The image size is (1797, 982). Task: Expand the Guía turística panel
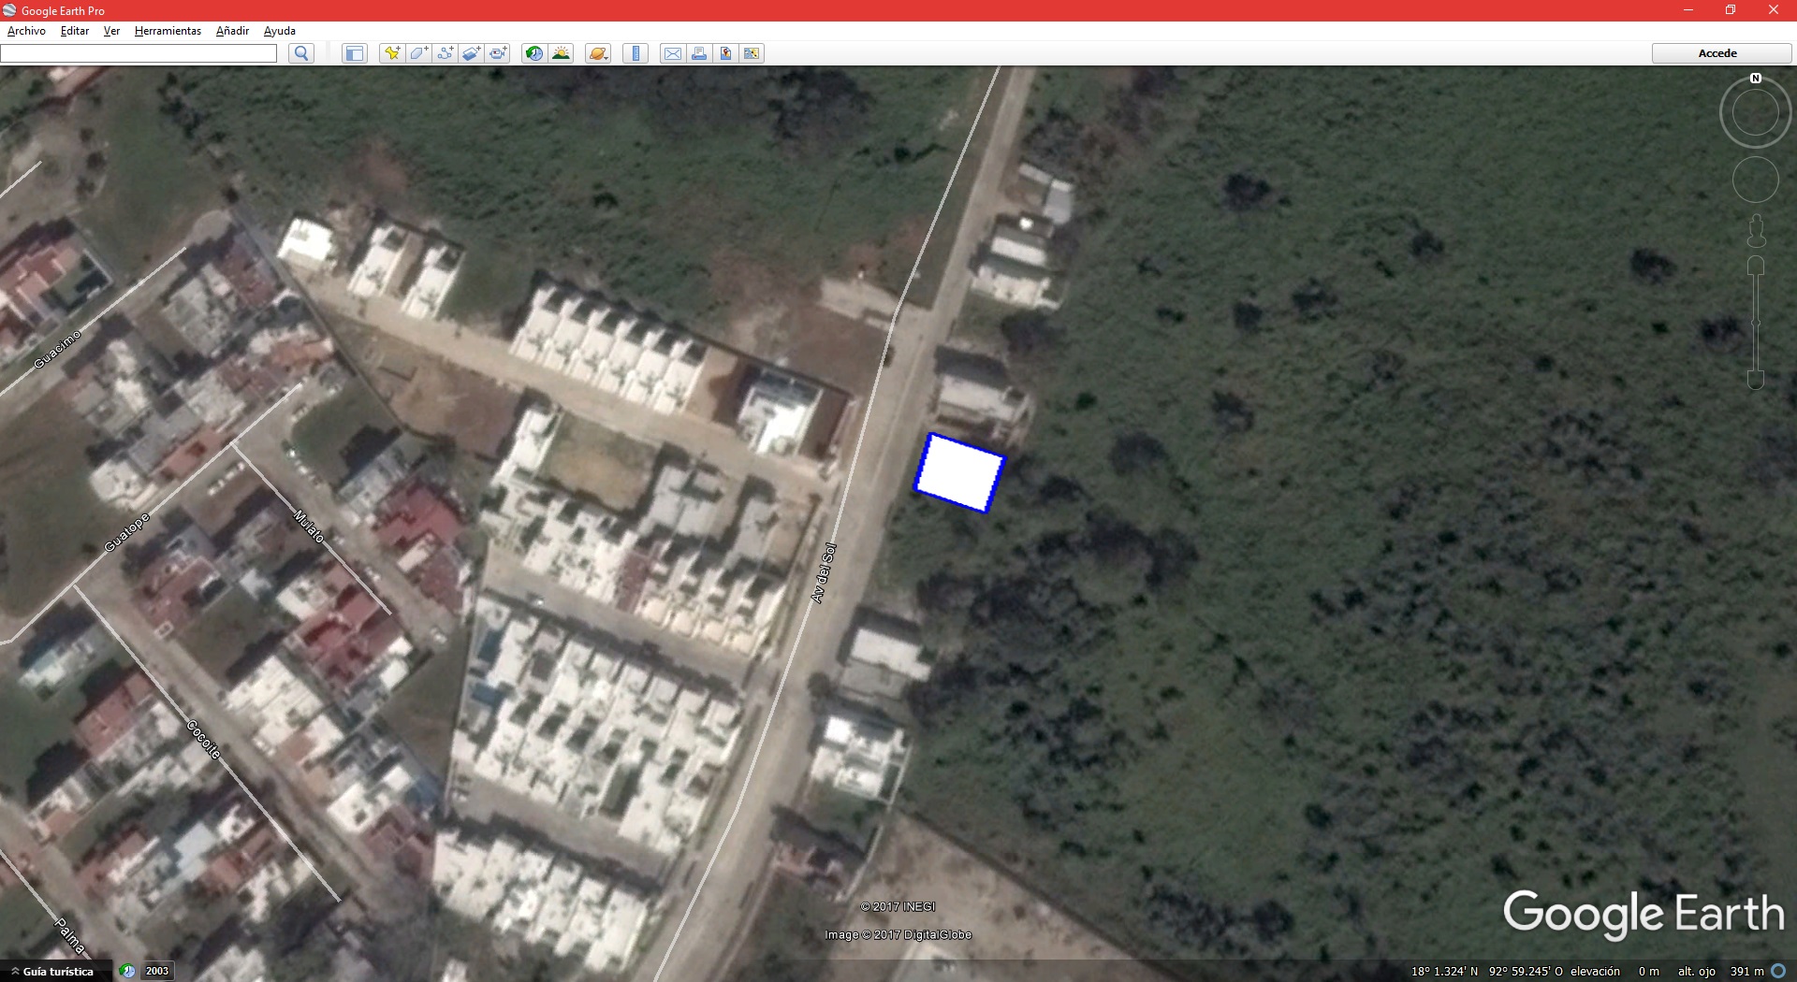[x=56, y=971]
